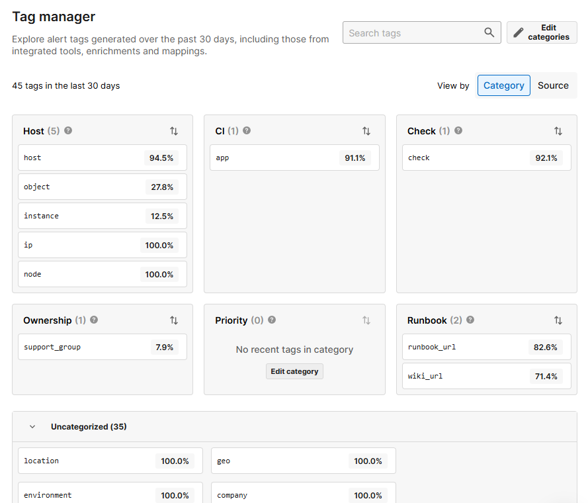Sort tags in the Runbook category
The width and height of the screenshot is (588, 503).
coord(559,320)
